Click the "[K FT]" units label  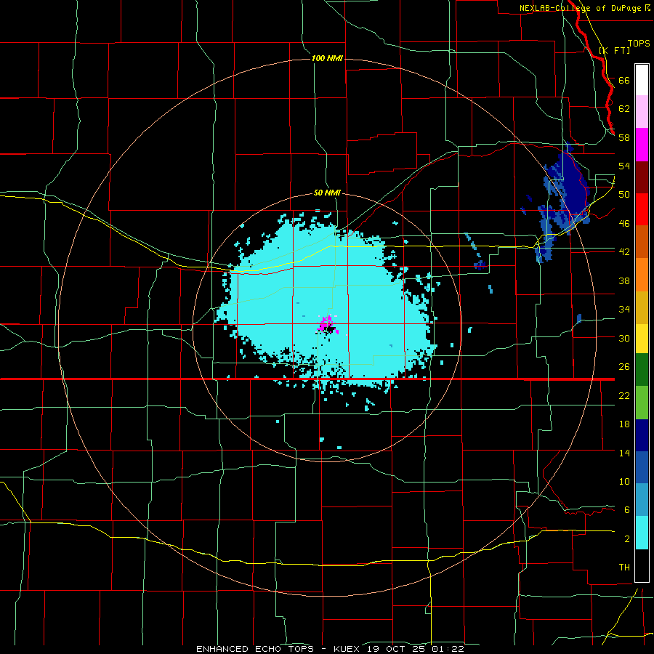pyautogui.click(x=614, y=50)
